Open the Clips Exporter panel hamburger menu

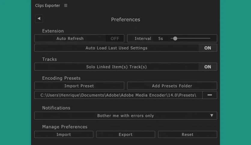point(66,5)
